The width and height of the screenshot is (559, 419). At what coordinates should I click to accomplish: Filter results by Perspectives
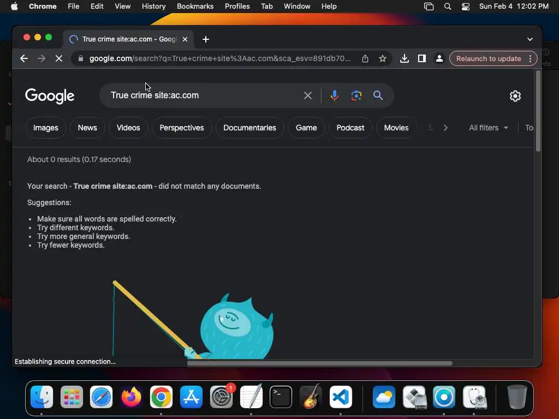coord(182,128)
